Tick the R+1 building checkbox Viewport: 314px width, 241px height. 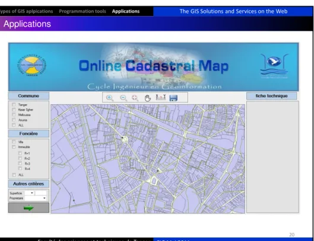click(x=20, y=153)
